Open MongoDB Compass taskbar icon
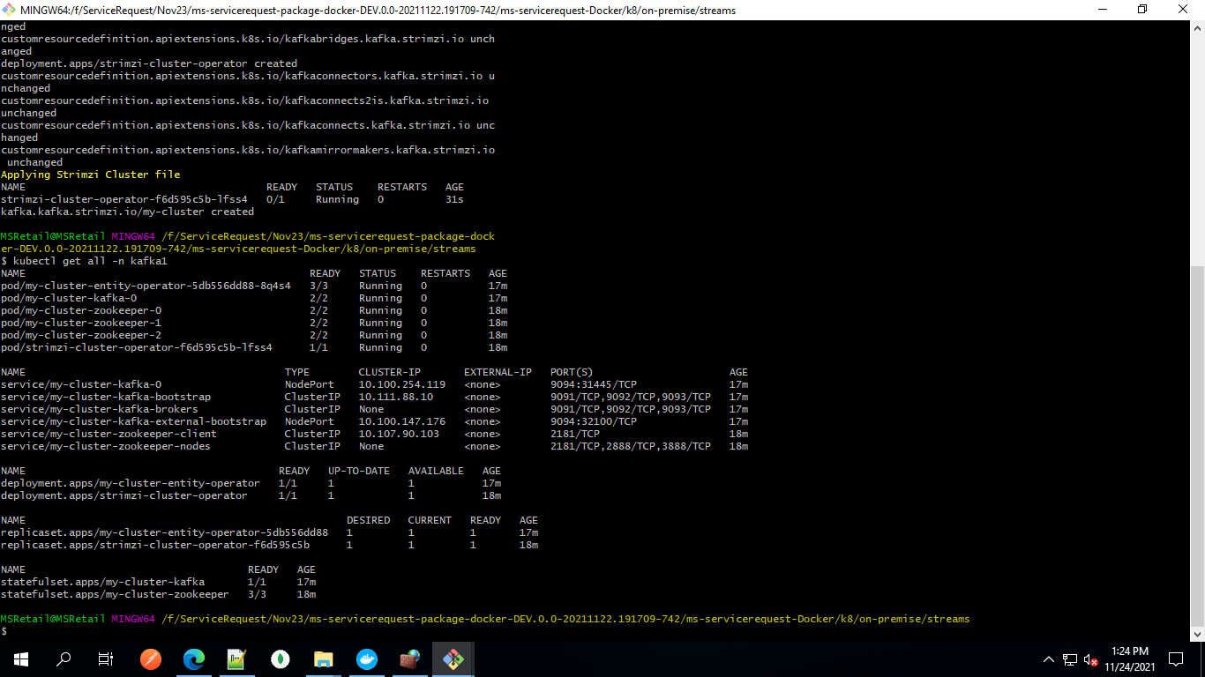The width and height of the screenshot is (1205, 677). [281, 658]
